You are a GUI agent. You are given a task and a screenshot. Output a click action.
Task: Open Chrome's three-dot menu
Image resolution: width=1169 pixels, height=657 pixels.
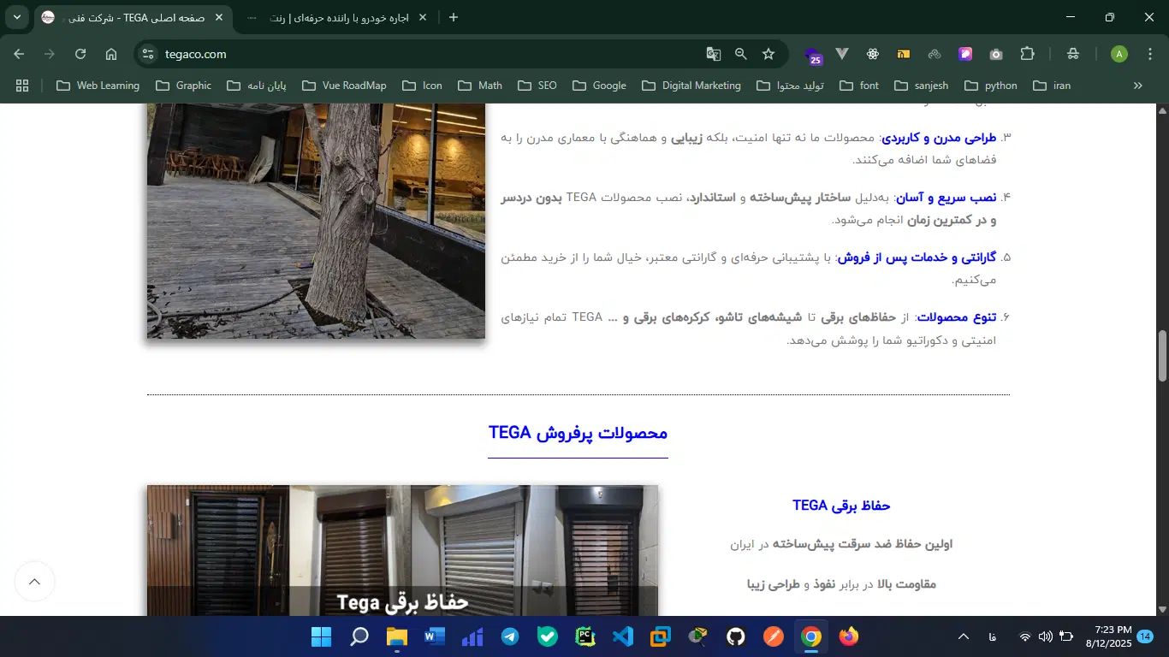click(1150, 54)
